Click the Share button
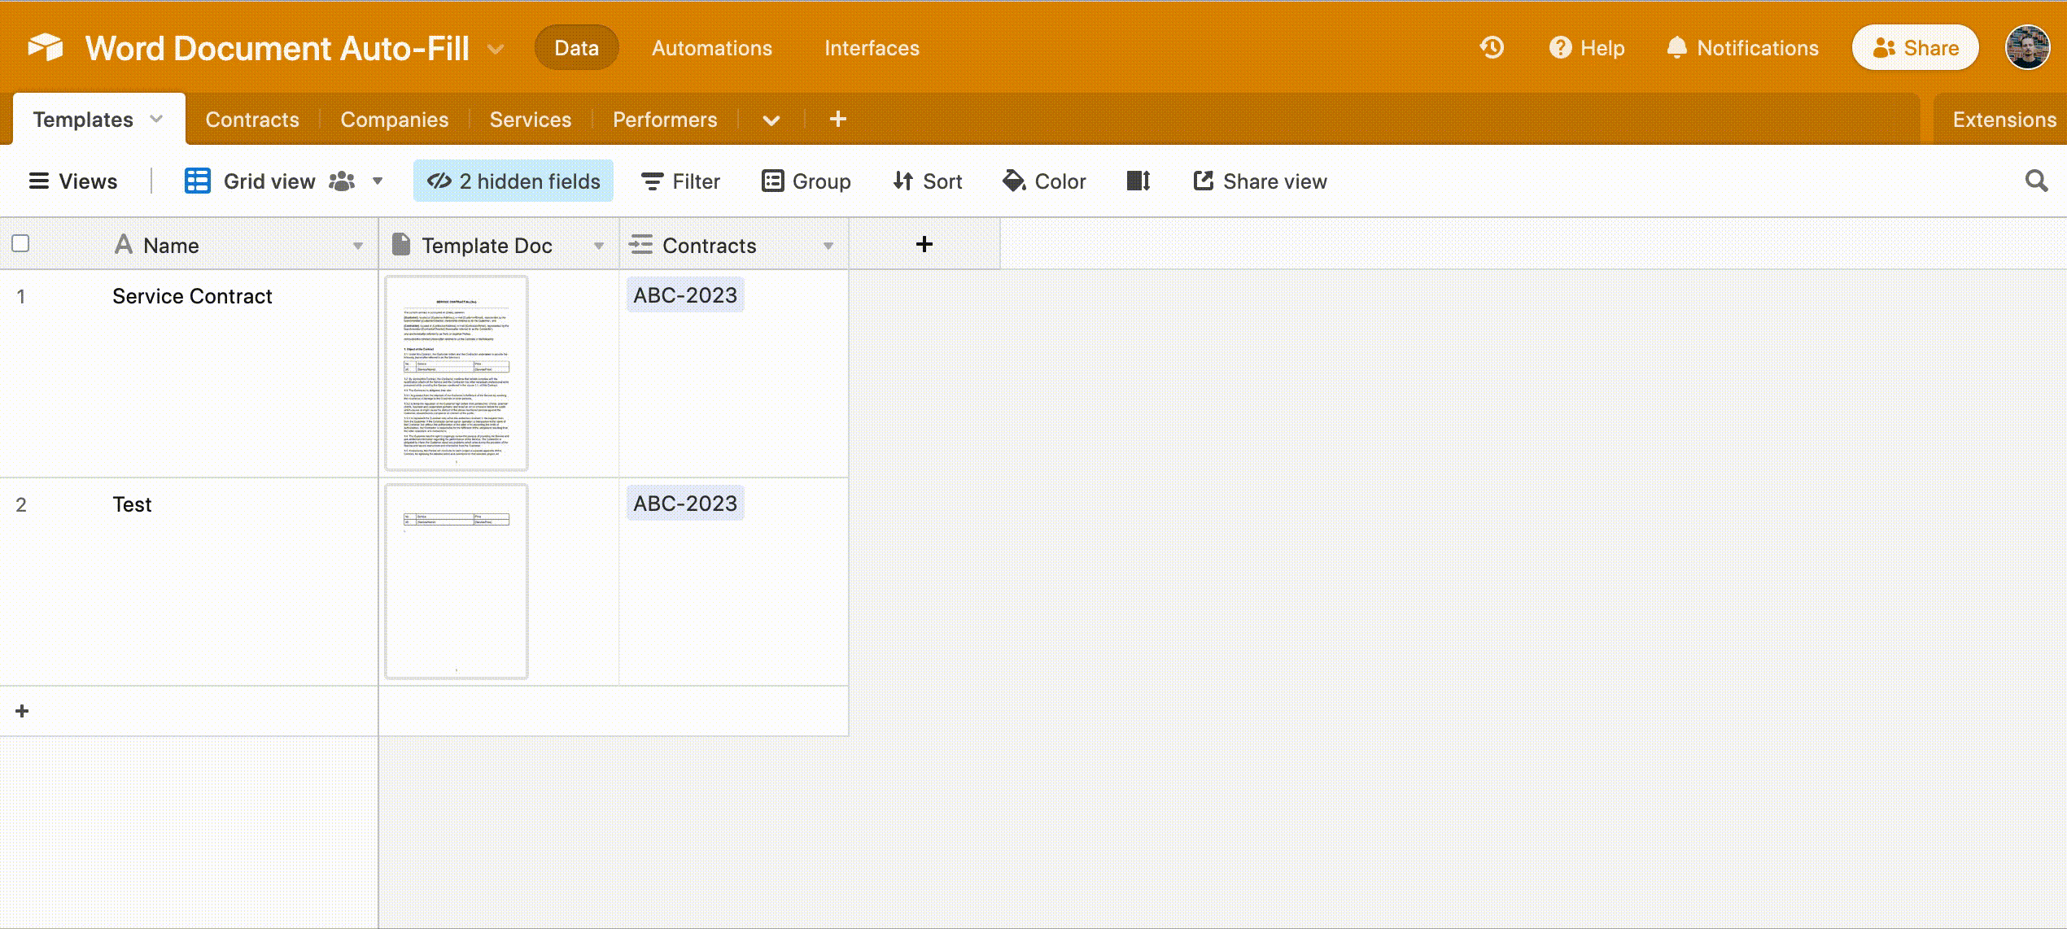The height and width of the screenshot is (929, 2067). coord(1915,48)
